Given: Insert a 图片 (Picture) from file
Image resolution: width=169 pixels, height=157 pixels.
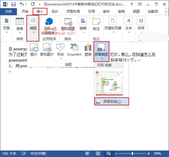Looking at the screenshot, I should tap(34, 50).
